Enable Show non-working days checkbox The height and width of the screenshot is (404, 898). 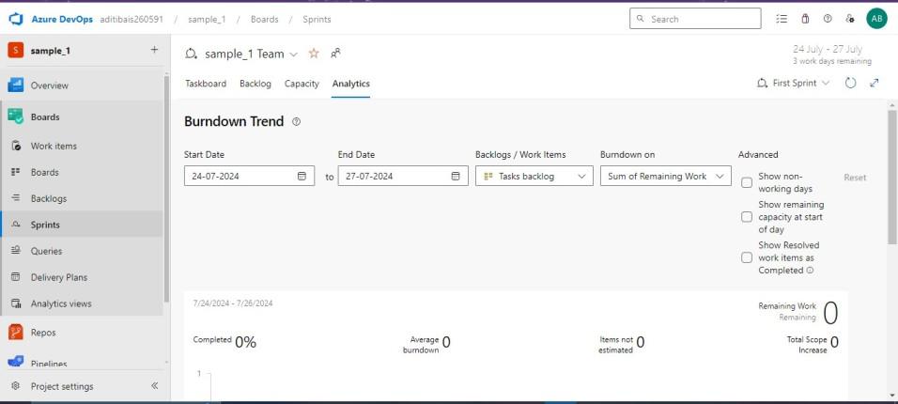coord(747,183)
